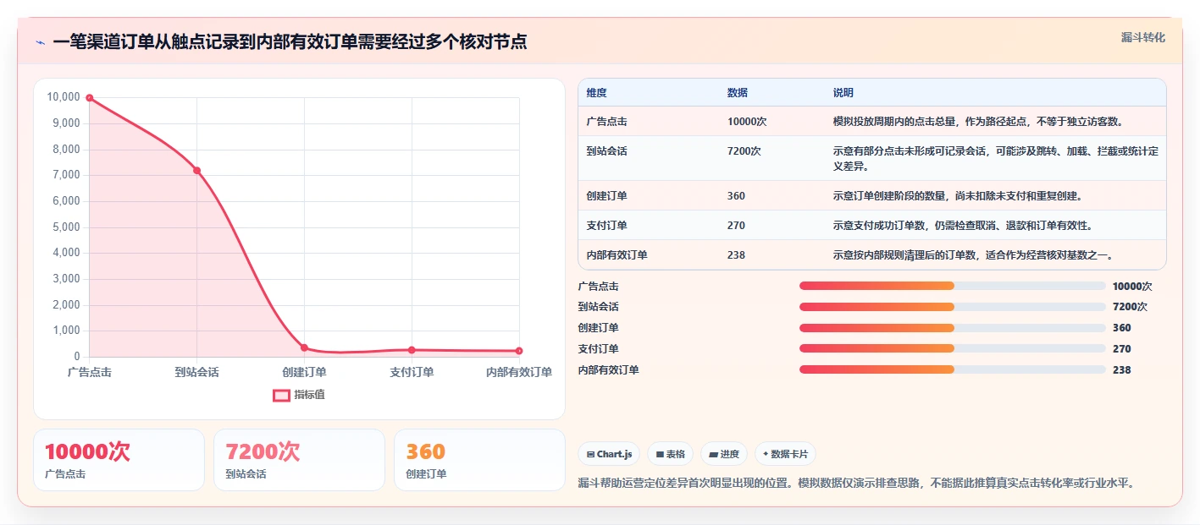Image resolution: width=1200 pixels, height=525 pixels.
Task: Click the page title about 渠道订单
Action: tap(290, 42)
